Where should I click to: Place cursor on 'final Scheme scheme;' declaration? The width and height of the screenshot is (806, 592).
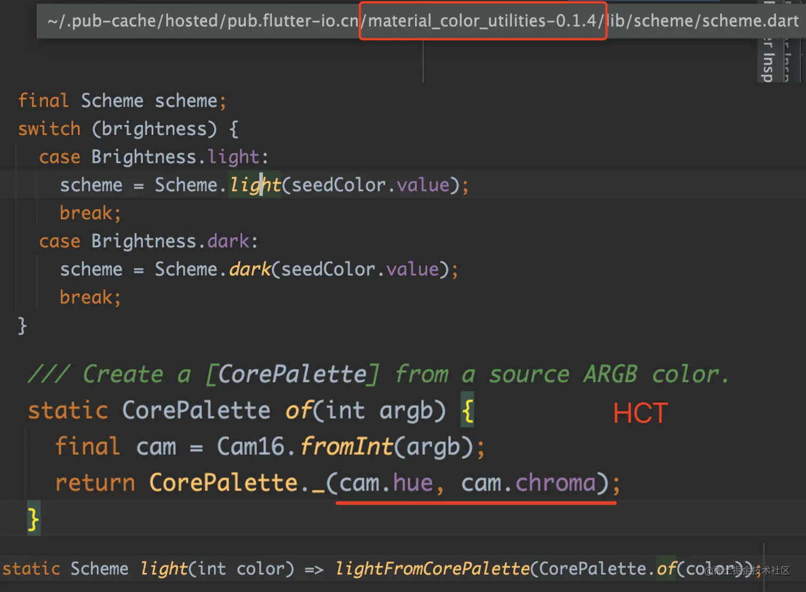[x=122, y=101]
